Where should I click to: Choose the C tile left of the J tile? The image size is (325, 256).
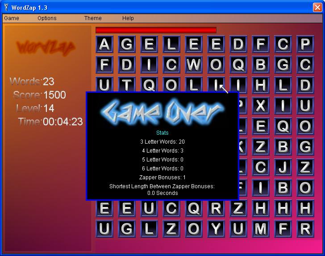(x=261, y=167)
